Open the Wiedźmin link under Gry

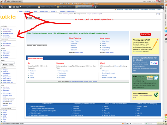click(x=33, y=71)
